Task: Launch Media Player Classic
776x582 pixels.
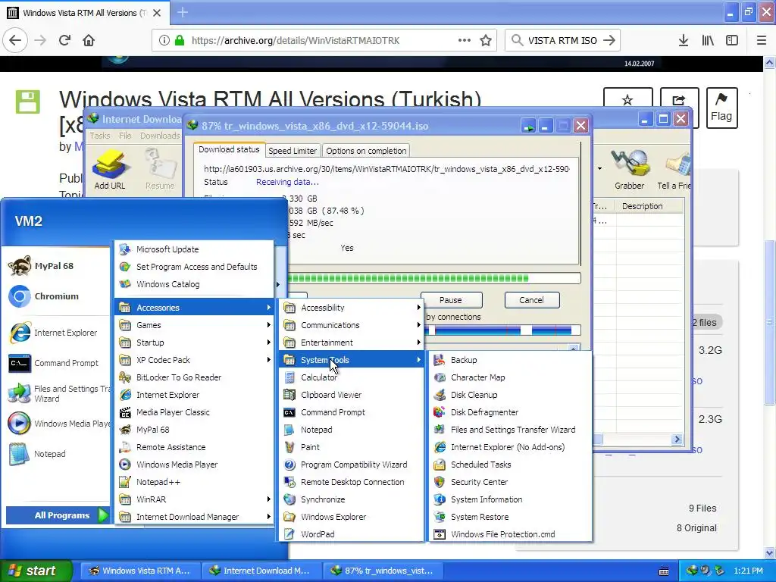Action: [x=195, y=412]
